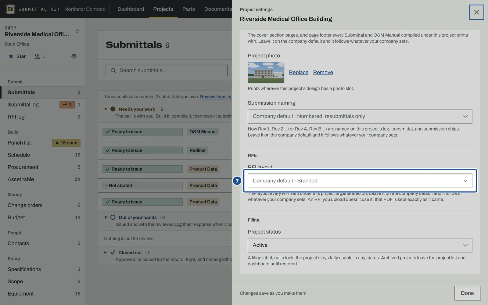Click the Submittal Kit logo icon

click(x=11, y=9)
